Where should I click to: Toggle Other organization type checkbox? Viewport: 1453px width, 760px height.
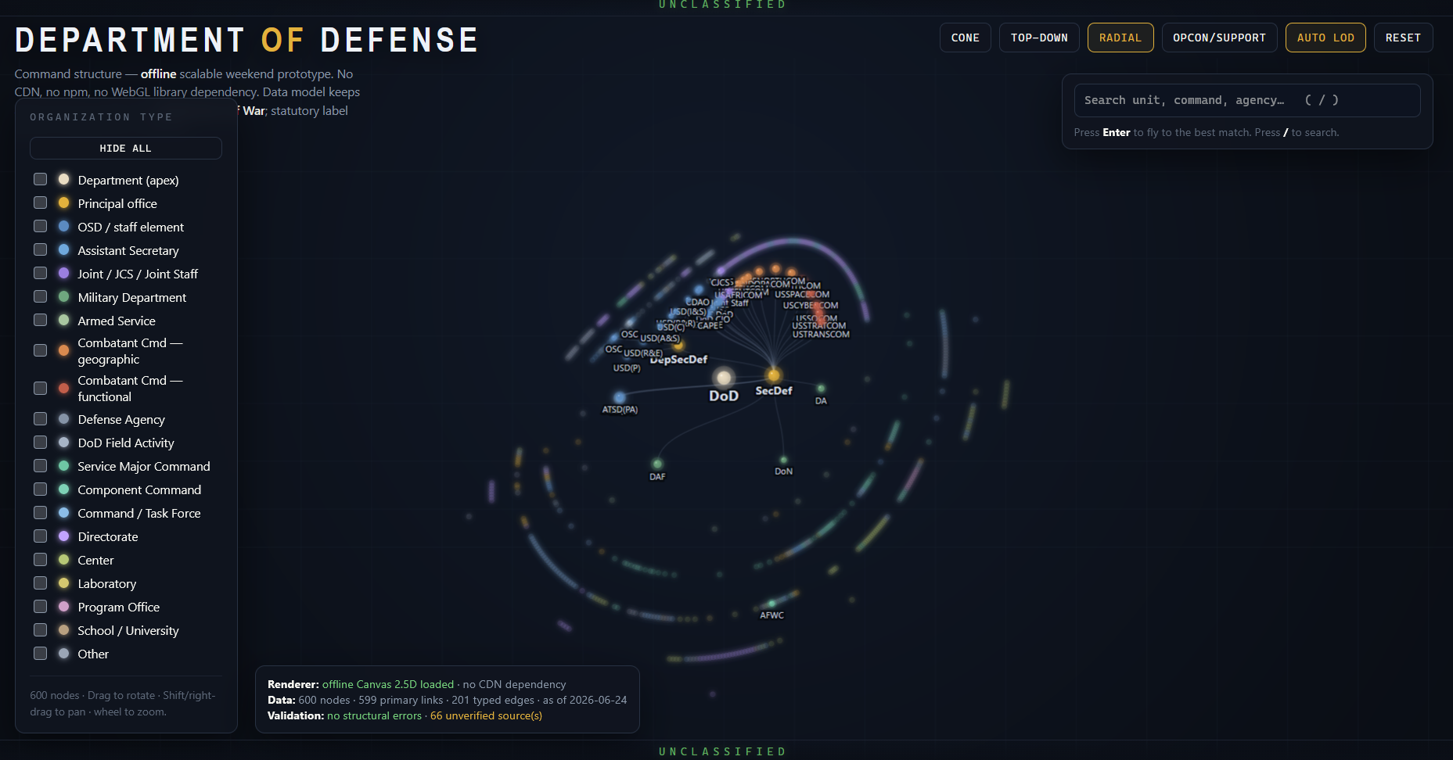pos(41,654)
